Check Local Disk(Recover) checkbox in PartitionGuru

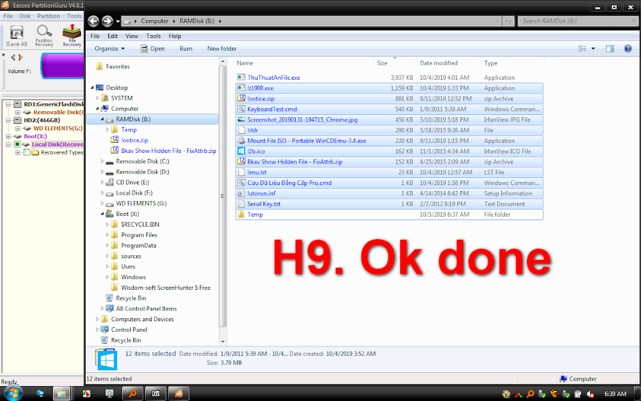pyautogui.click(x=17, y=144)
